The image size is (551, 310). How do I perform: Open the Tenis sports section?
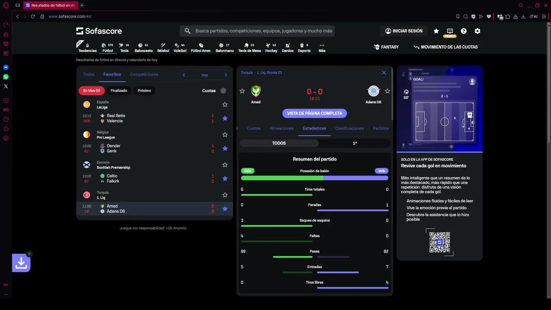click(x=124, y=47)
